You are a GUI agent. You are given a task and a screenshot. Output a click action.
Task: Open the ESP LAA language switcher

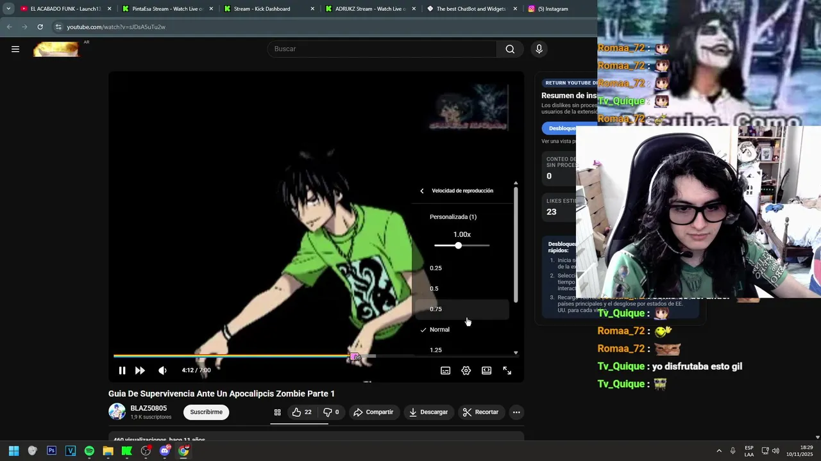[749, 451]
